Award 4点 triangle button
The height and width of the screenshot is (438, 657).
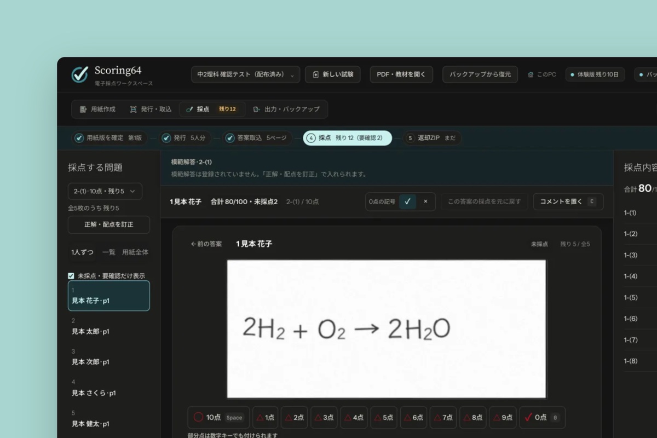tap(354, 417)
